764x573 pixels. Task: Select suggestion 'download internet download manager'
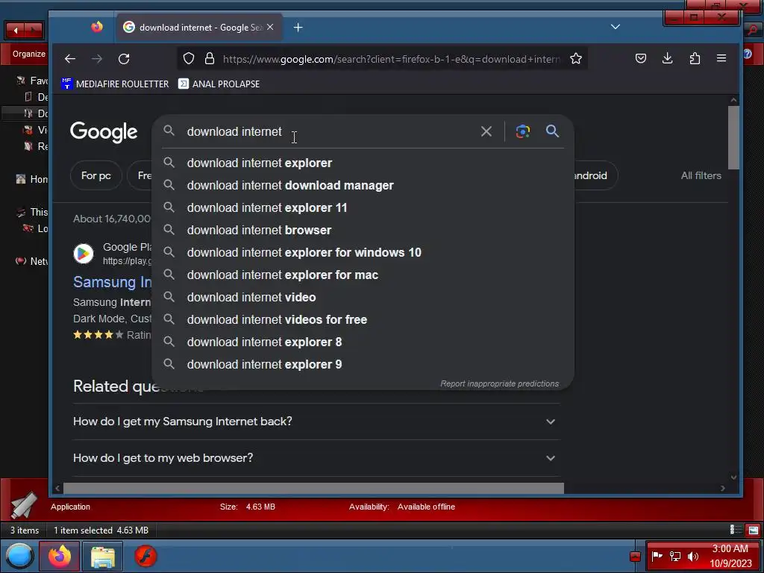(x=363, y=185)
